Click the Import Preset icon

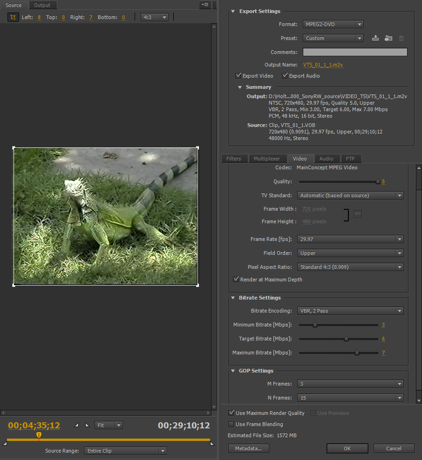(x=388, y=38)
